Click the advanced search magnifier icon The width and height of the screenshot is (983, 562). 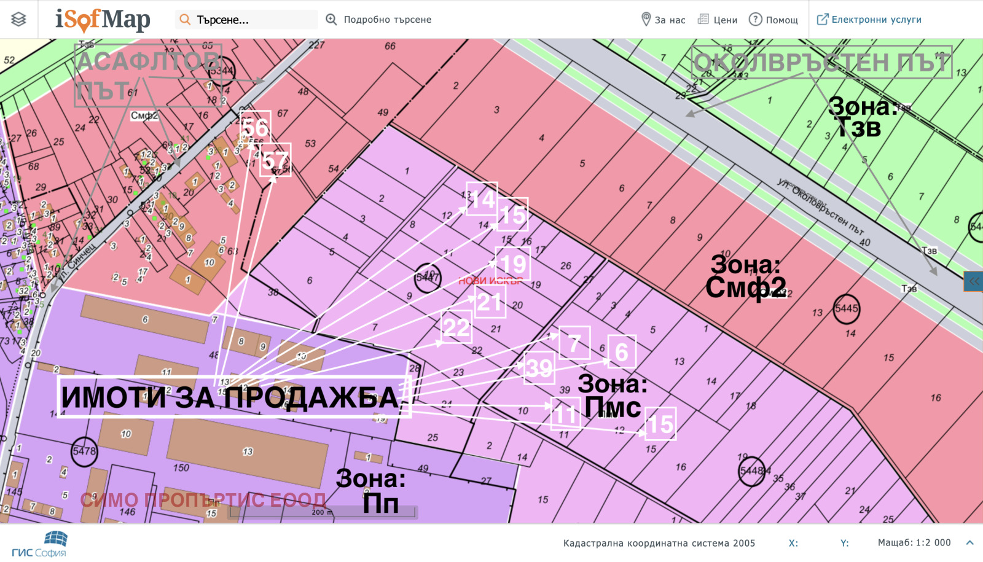click(331, 20)
